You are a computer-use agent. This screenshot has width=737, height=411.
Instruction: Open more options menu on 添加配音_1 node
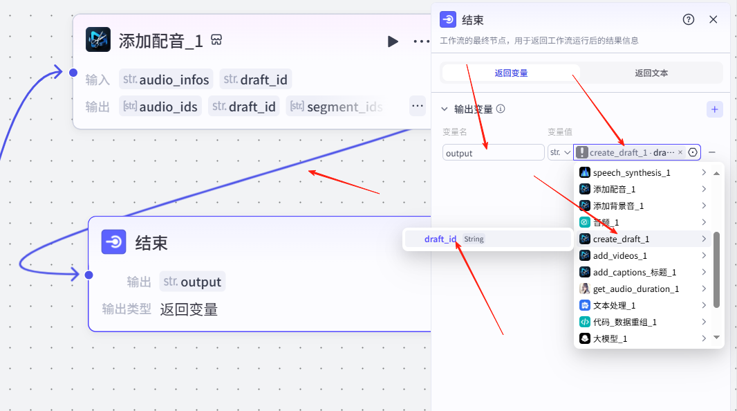coord(420,42)
